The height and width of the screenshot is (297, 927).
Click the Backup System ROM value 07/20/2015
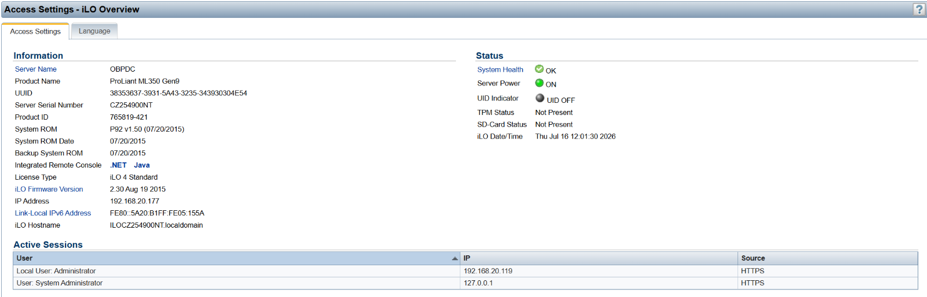tap(128, 153)
